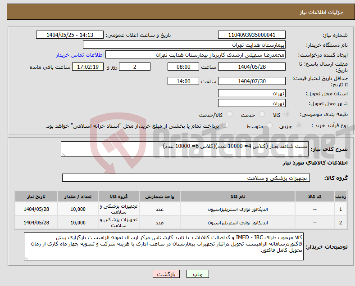
Task: Click the توضیحات خریدار notes textarea
Action: pos(164,246)
